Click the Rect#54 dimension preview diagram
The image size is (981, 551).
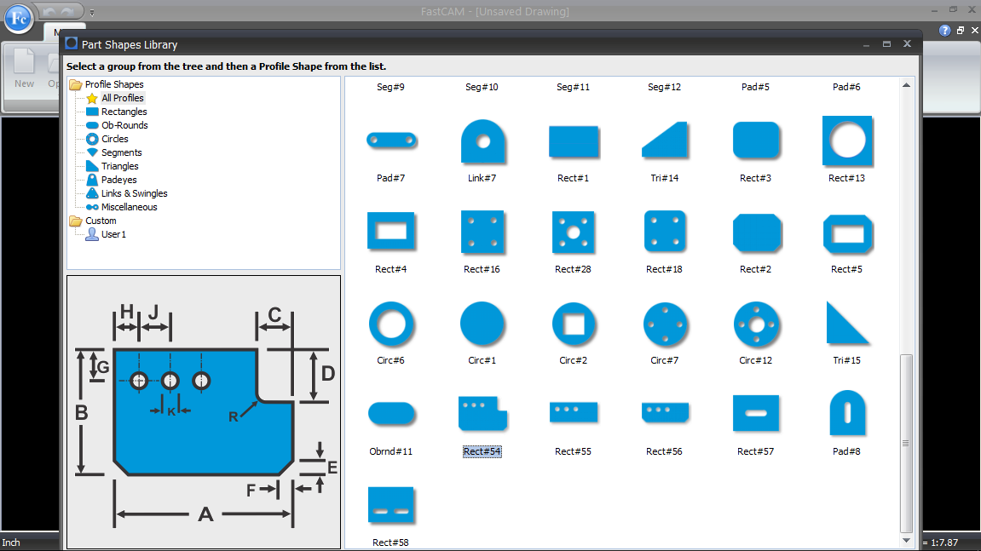204,412
